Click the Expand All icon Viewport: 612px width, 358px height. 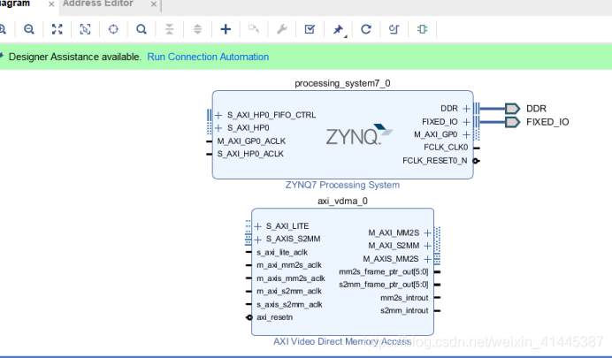(197, 29)
